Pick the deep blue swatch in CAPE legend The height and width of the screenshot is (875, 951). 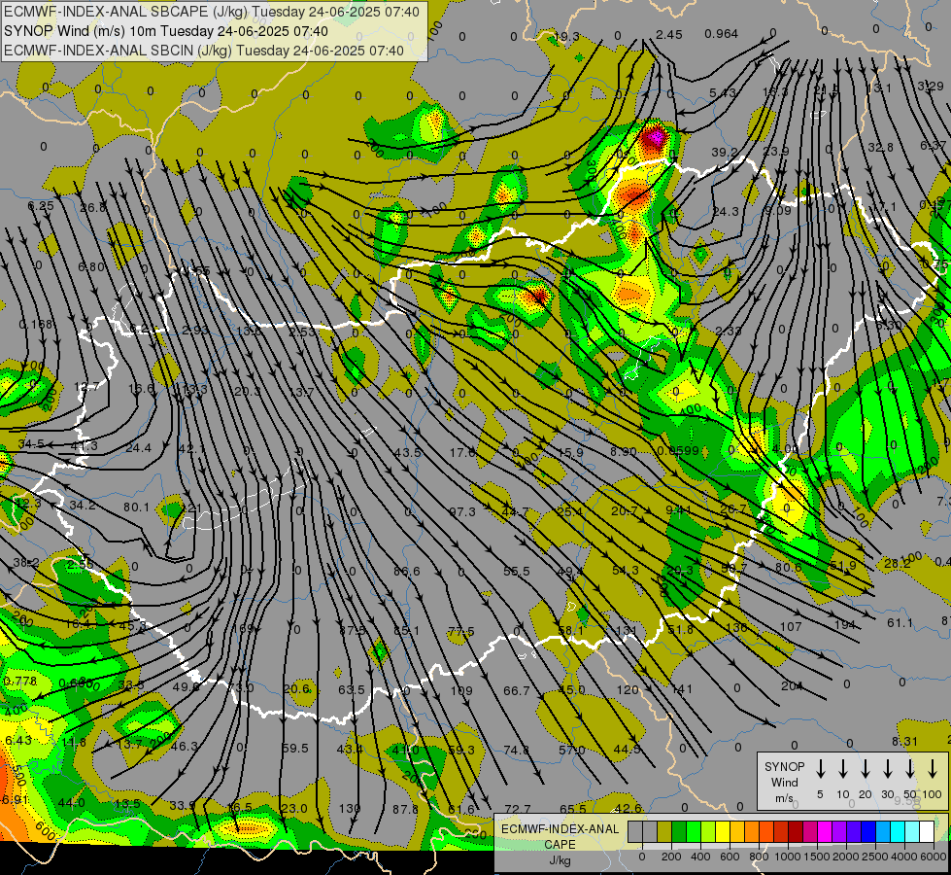pos(868,832)
